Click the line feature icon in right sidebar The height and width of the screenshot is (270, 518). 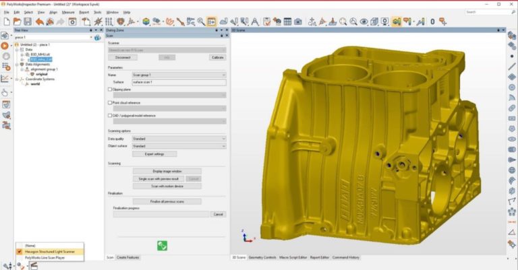point(512,66)
